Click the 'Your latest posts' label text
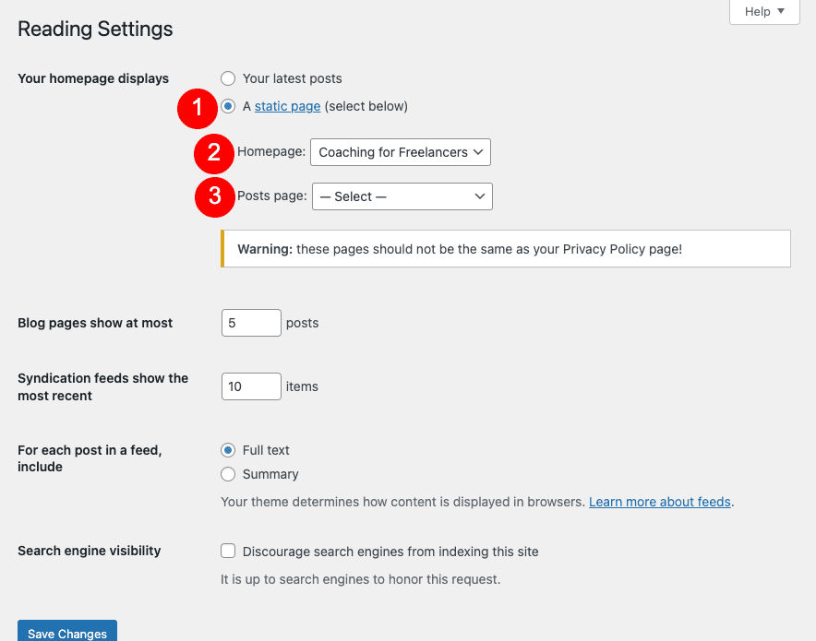 292,78
